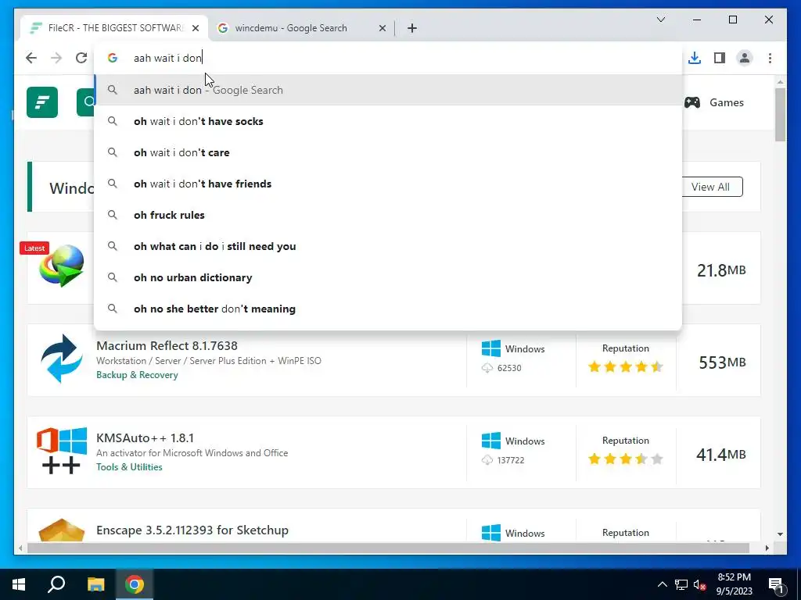Close the FileCR tab

click(195, 28)
